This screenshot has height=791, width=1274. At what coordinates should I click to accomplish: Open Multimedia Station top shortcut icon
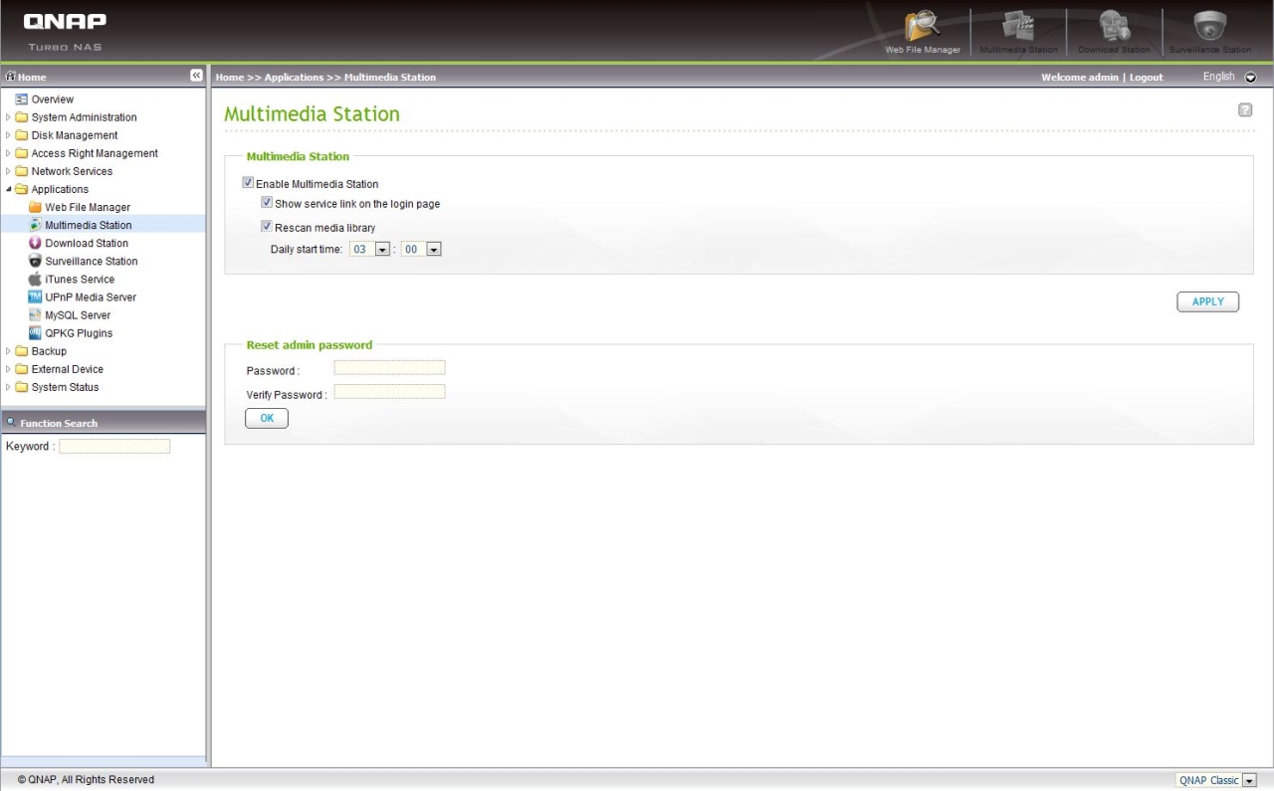coord(1018,30)
